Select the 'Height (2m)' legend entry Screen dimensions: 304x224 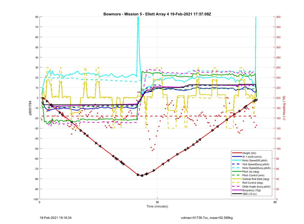tap(249, 153)
